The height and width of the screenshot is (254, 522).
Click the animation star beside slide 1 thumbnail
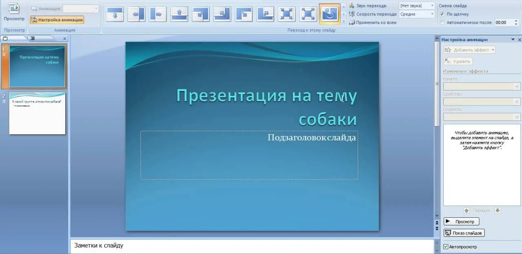(4, 54)
